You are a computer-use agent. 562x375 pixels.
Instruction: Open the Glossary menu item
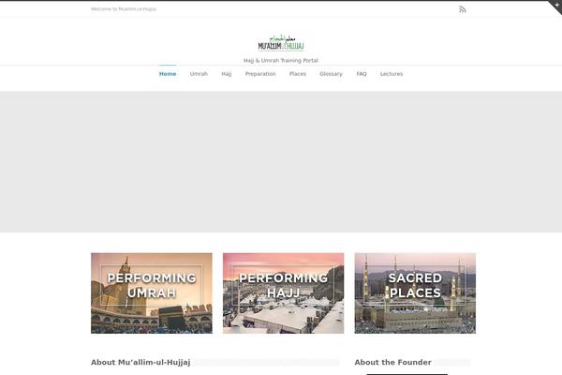pyautogui.click(x=331, y=74)
